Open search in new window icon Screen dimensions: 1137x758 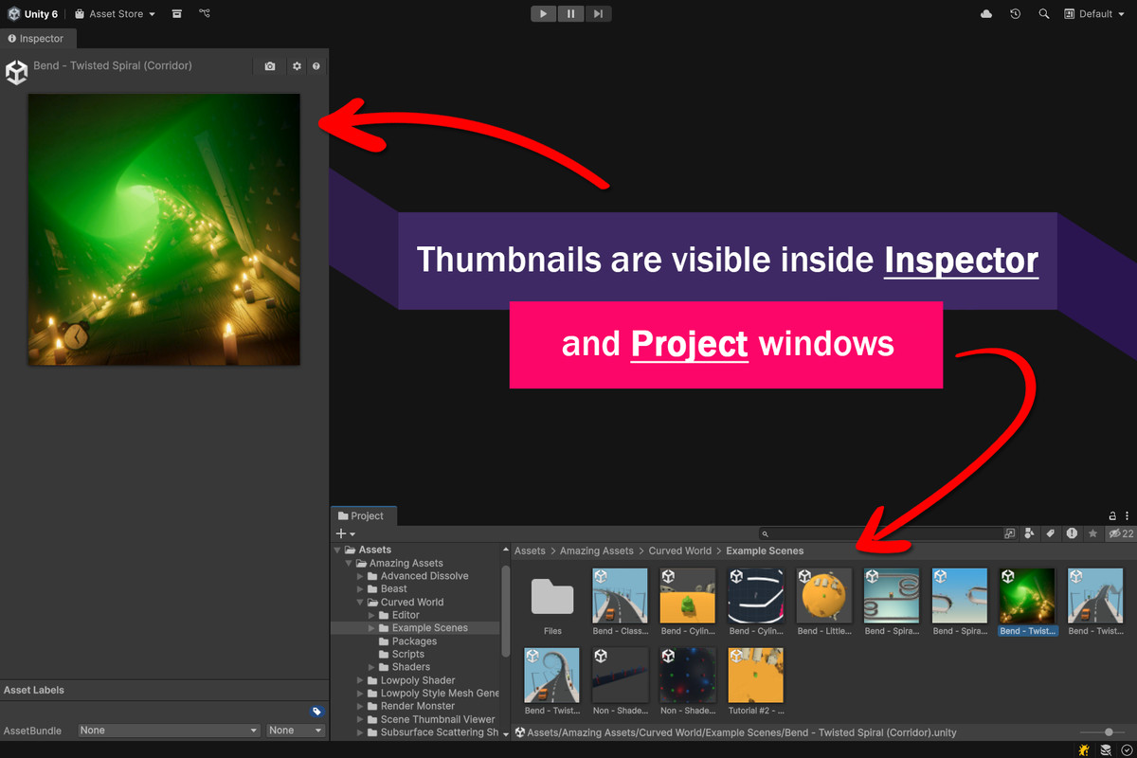click(1009, 534)
